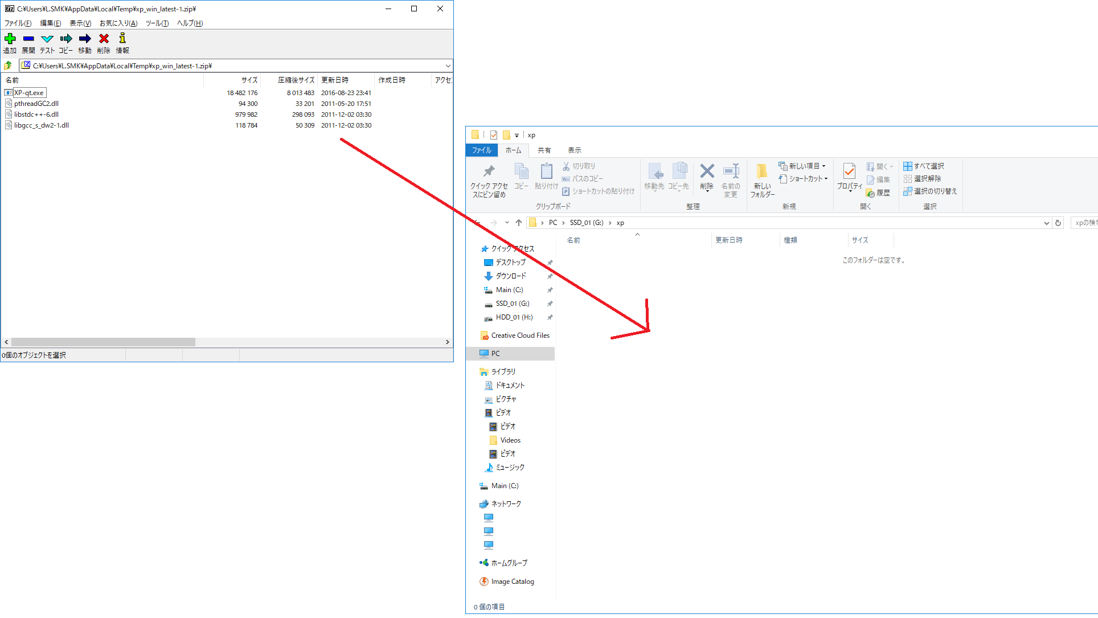1098x618 pixels.
Task: Click the 7-Zip Copy (コピー) arrow icon
Action: coord(66,39)
